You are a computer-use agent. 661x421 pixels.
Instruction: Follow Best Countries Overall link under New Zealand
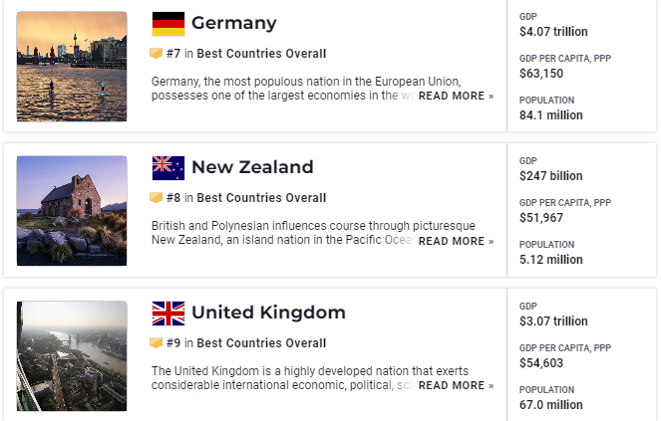(261, 198)
